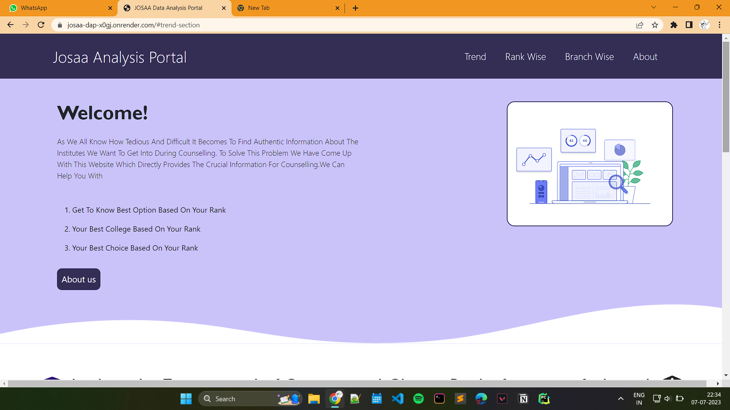Open Notion from the taskbar
Viewport: 730px width, 410px height.
click(x=523, y=399)
